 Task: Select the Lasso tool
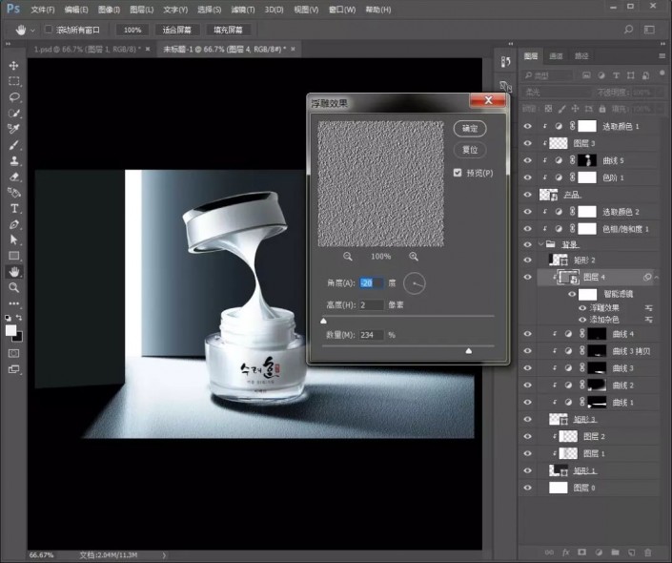14,97
